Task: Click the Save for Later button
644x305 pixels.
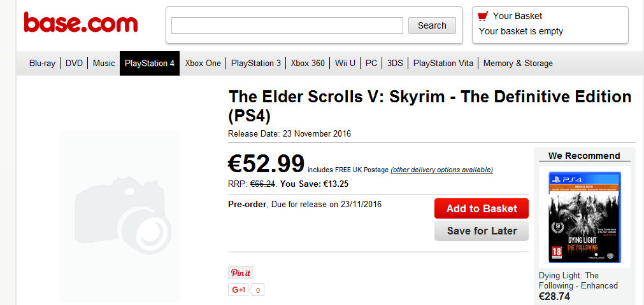Action: [482, 231]
